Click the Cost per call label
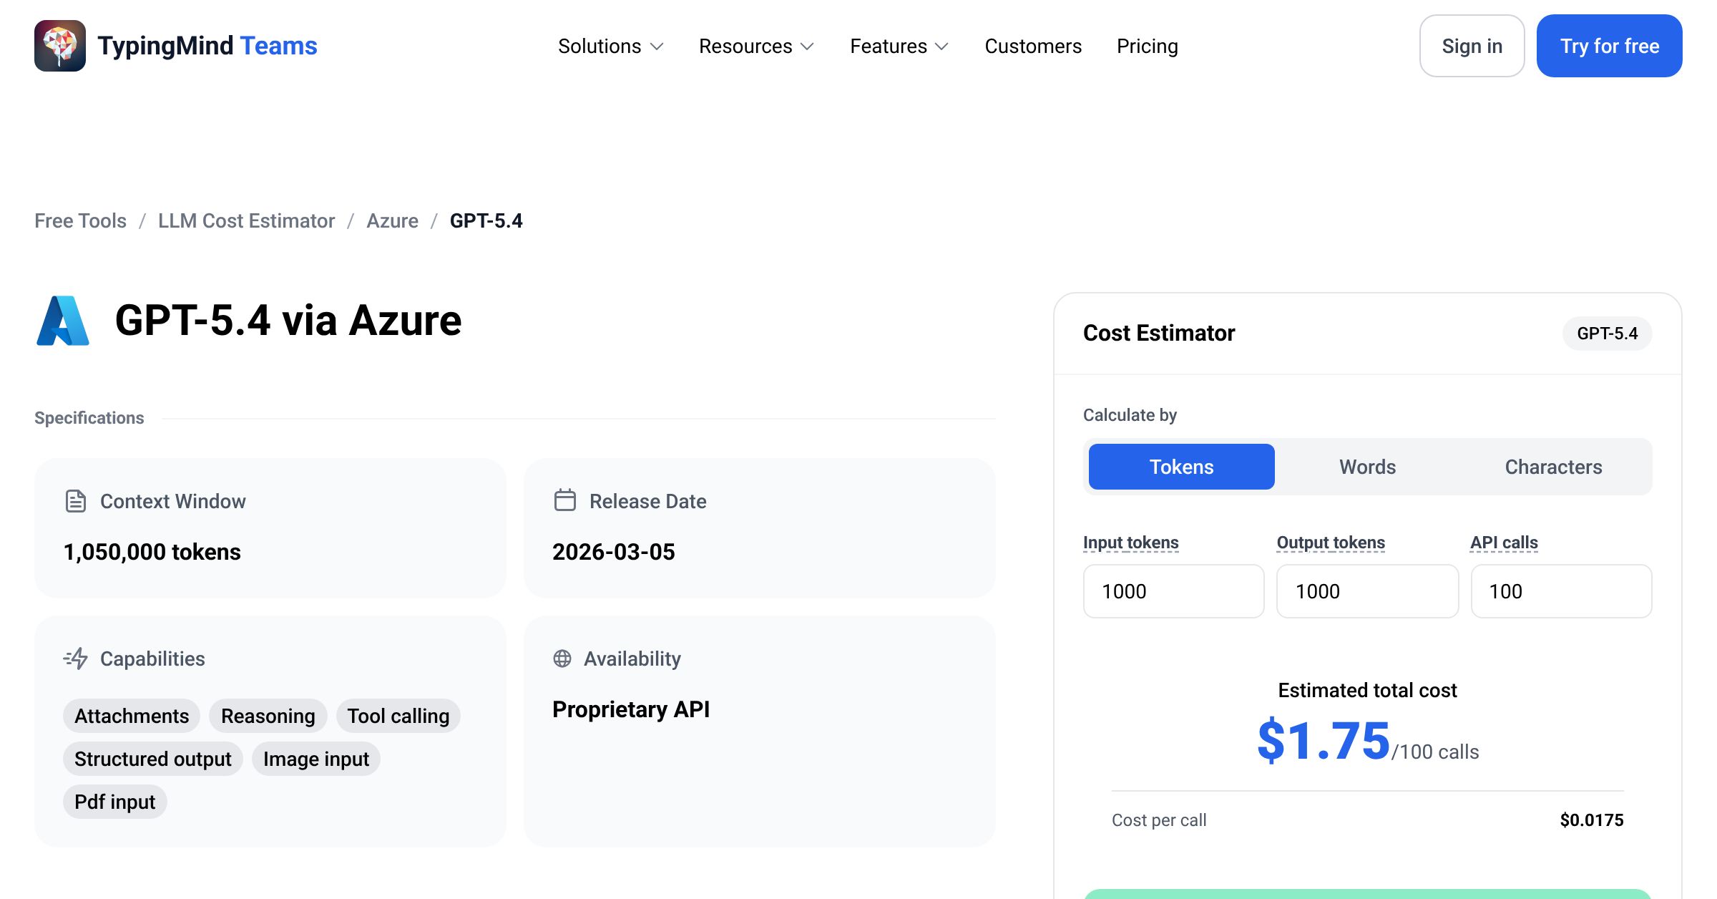The height and width of the screenshot is (899, 1717). [x=1159, y=820]
